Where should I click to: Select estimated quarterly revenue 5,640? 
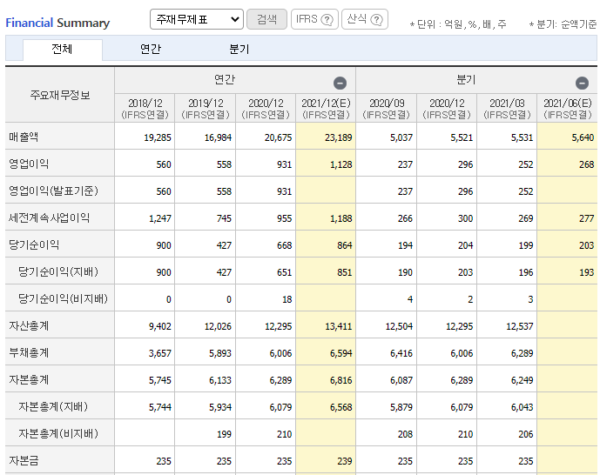(x=583, y=137)
